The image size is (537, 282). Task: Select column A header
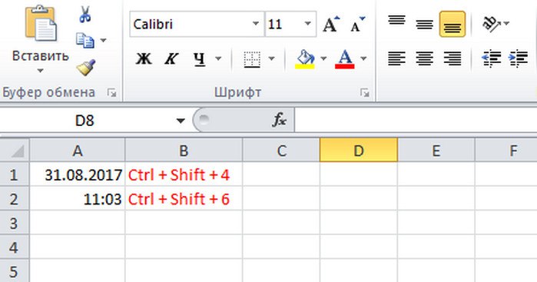pos(78,151)
